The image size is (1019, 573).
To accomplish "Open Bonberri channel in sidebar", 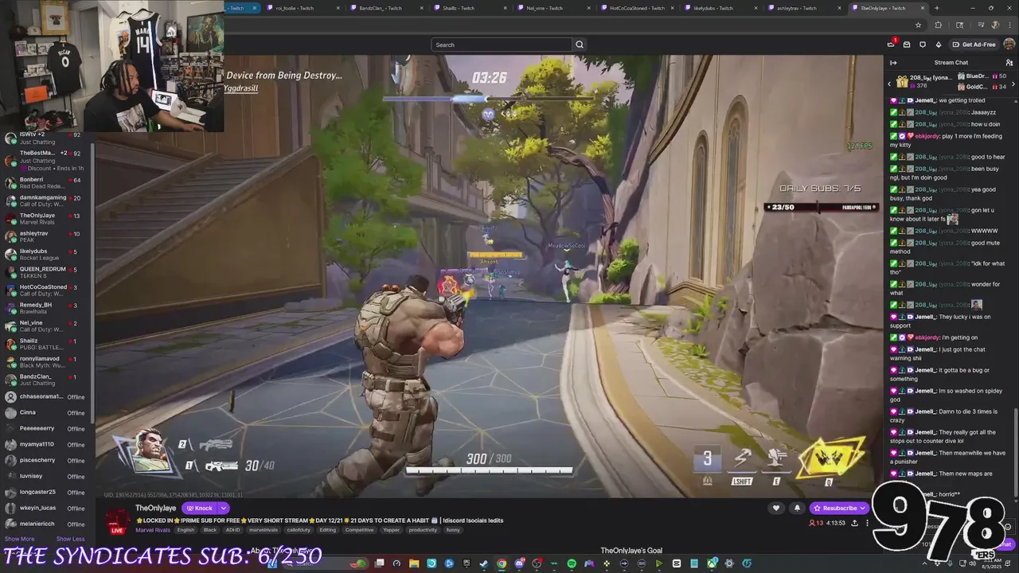I will pos(48,183).
